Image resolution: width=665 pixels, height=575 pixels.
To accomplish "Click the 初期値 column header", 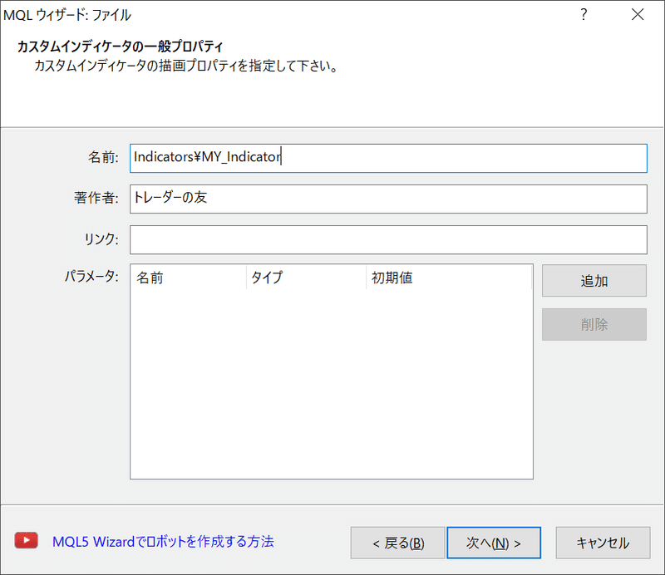I will (x=449, y=278).
